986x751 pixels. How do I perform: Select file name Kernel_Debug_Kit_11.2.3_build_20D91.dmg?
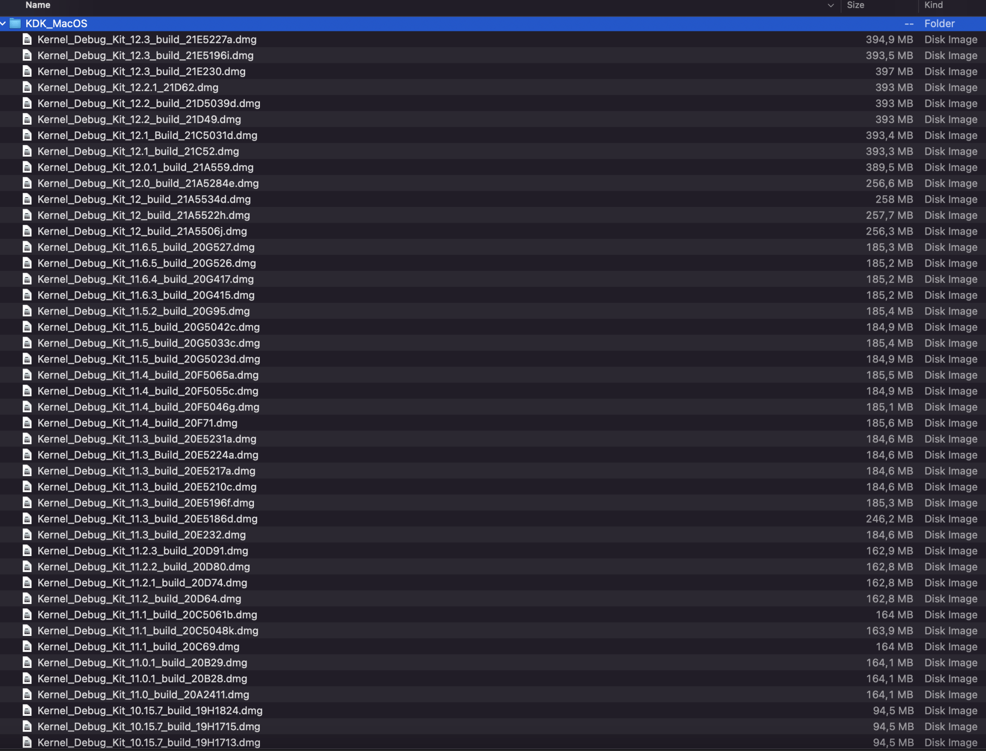143,551
